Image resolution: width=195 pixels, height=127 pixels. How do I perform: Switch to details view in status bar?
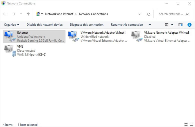pos(186,125)
